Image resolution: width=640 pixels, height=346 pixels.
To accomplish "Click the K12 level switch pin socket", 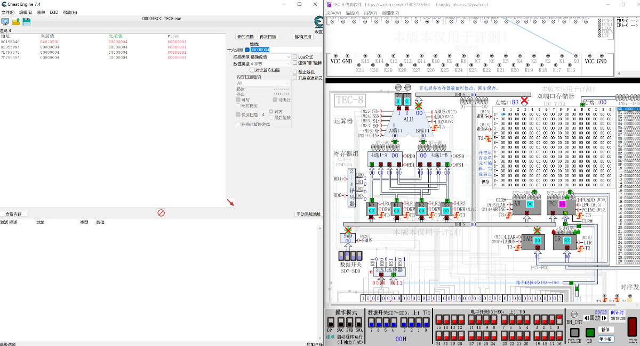I will pyautogui.click(x=407, y=55).
